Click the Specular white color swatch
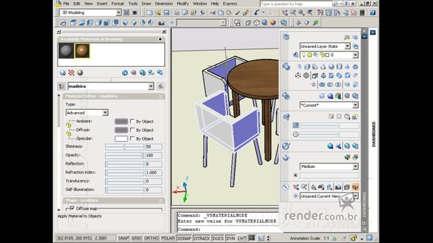The image size is (433, 243). click(121, 138)
